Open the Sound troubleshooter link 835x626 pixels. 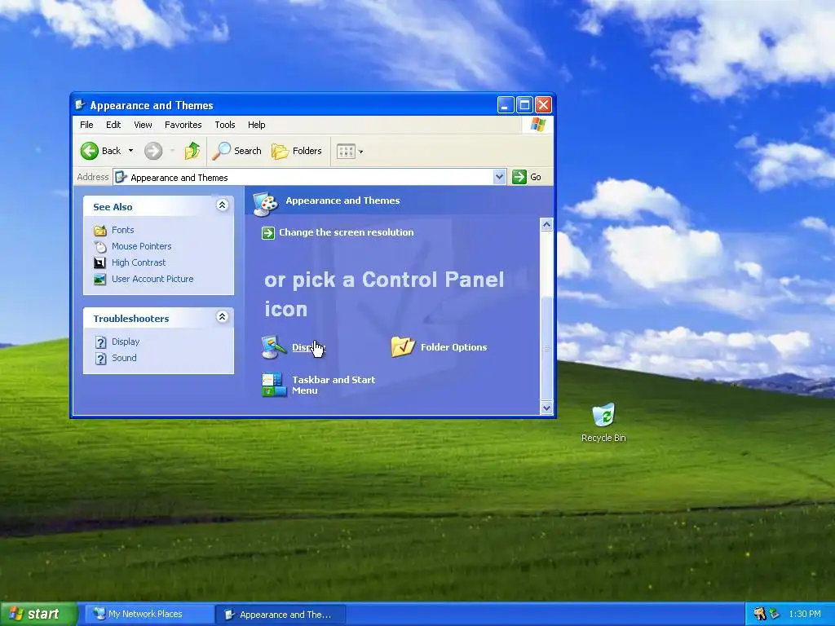pyautogui.click(x=124, y=358)
